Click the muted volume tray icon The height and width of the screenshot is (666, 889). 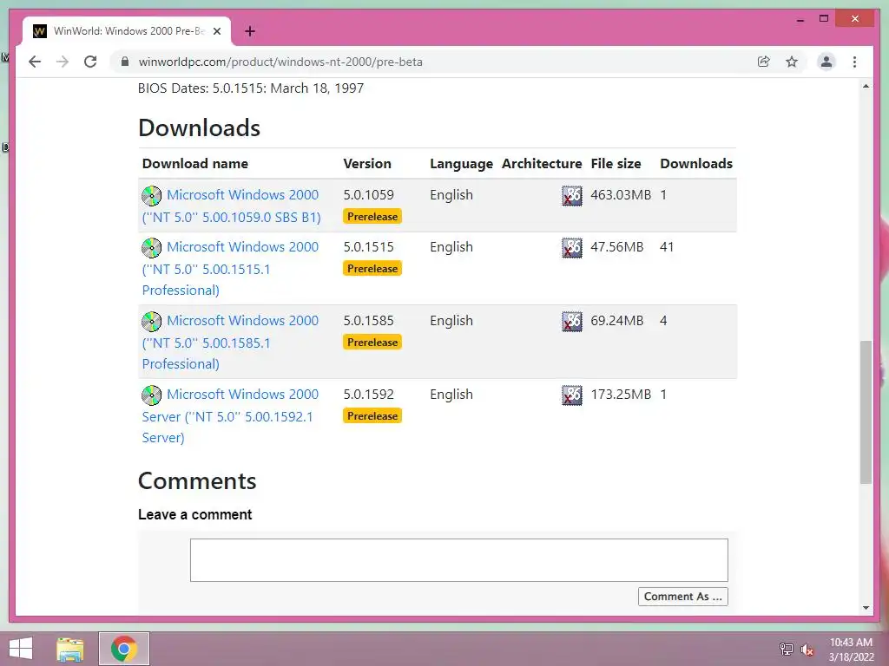807,649
